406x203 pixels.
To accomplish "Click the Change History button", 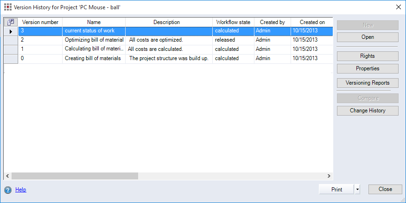I will [368, 111].
